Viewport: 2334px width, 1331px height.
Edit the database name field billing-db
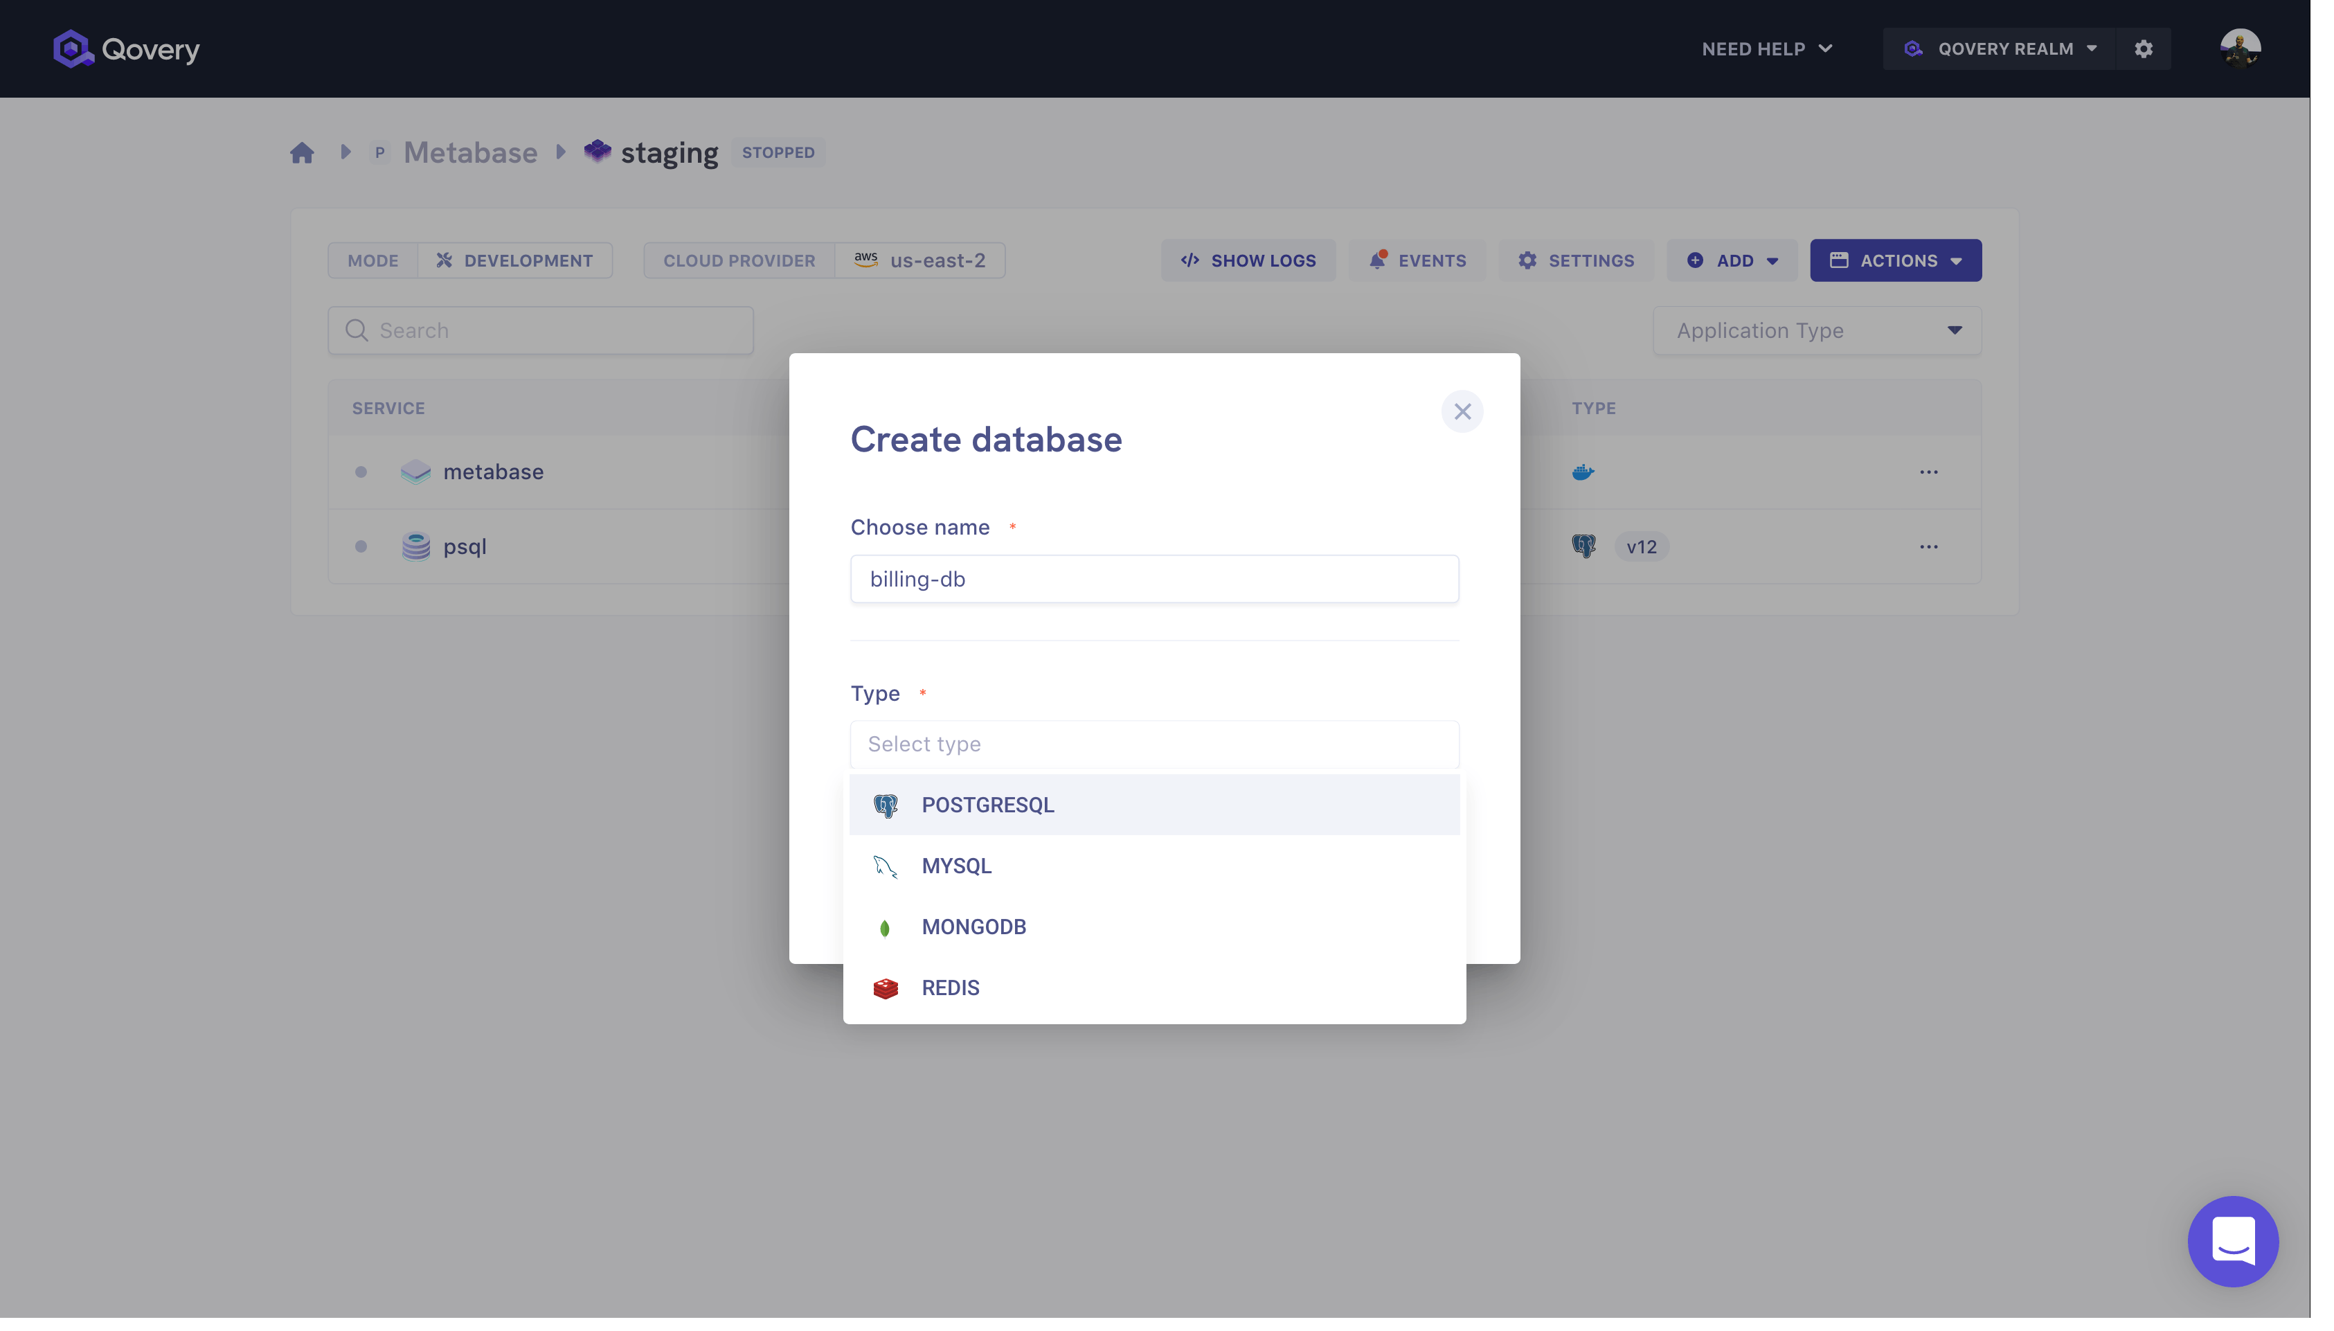click(x=1154, y=579)
